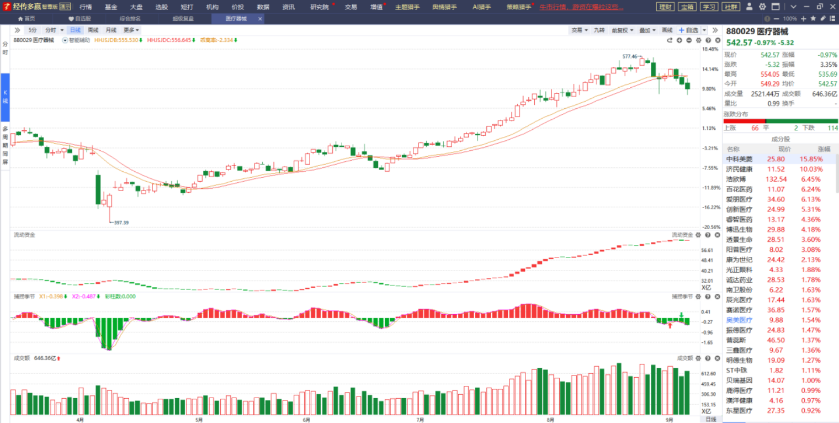Click the main chart plus circle icon
The height and width of the screenshot is (423, 839).
pos(679,40)
